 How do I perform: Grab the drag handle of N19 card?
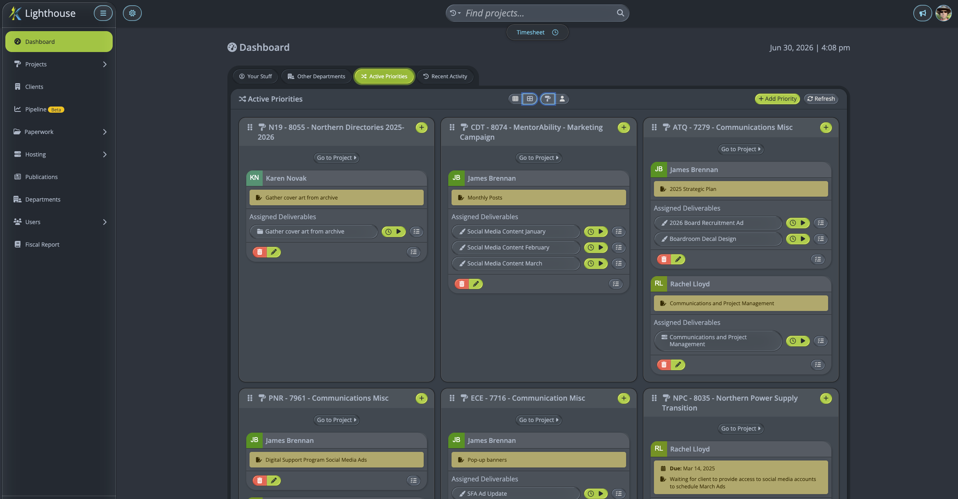point(250,127)
